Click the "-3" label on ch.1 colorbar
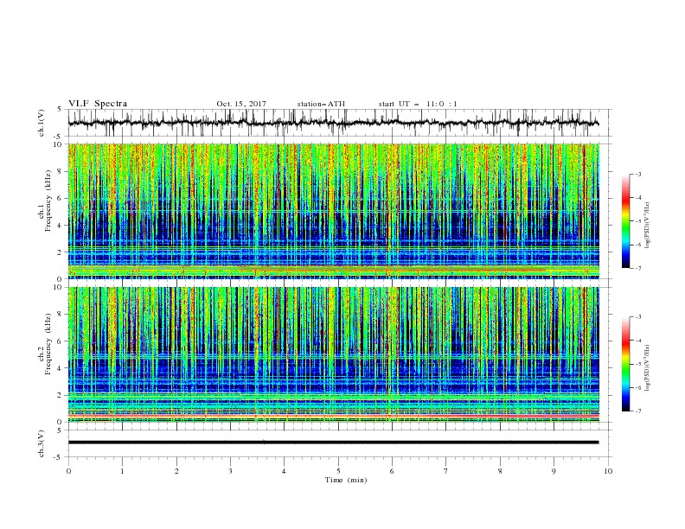Viewport: 685px width, 529px height. click(x=637, y=174)
